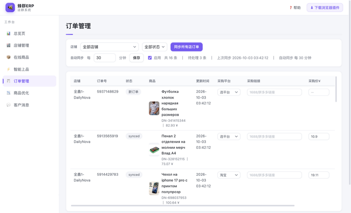Click the product title Пенал 2 отделения
Screen dimensions: 351x213
click(x=173, y=145)
